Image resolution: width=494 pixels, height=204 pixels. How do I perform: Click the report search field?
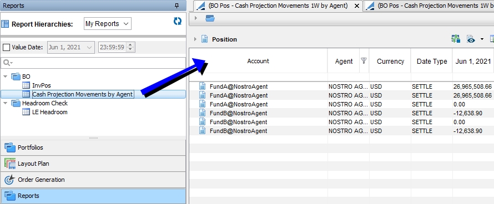coord(93,63)
